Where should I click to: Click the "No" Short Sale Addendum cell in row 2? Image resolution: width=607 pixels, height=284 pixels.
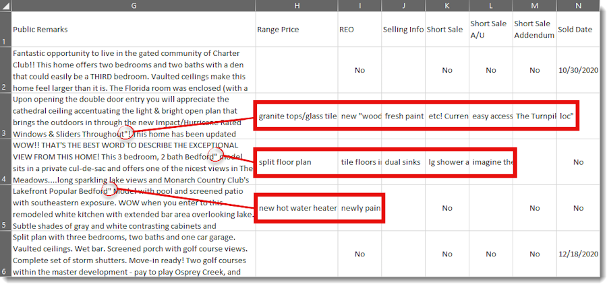(535, 70)
